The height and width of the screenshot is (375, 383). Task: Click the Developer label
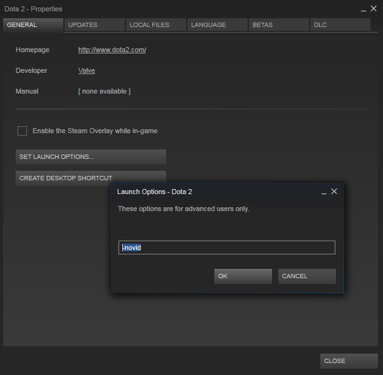click(x=31, y=71)
